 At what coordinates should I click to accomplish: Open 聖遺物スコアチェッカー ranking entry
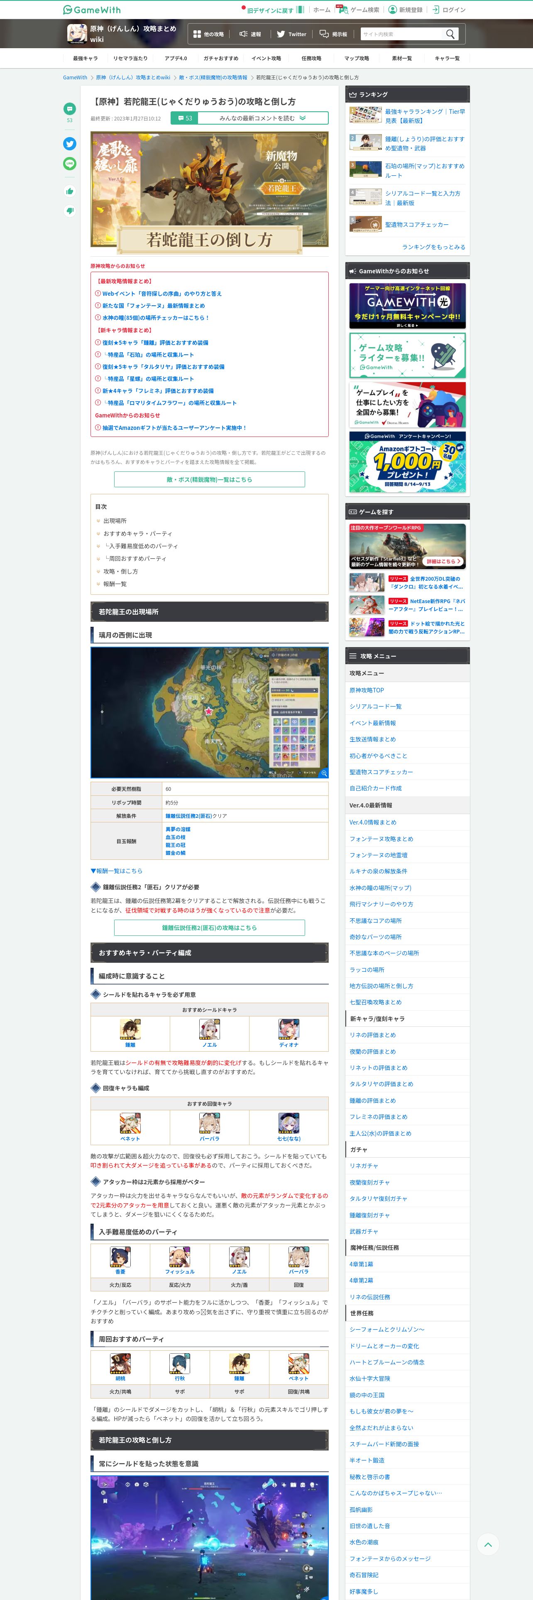click(408, 224)
